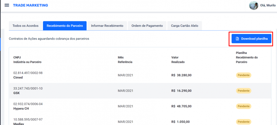Select the Recebimento do Parceiro tab
This screenshot has height=125, width=277.
point(65,26)
